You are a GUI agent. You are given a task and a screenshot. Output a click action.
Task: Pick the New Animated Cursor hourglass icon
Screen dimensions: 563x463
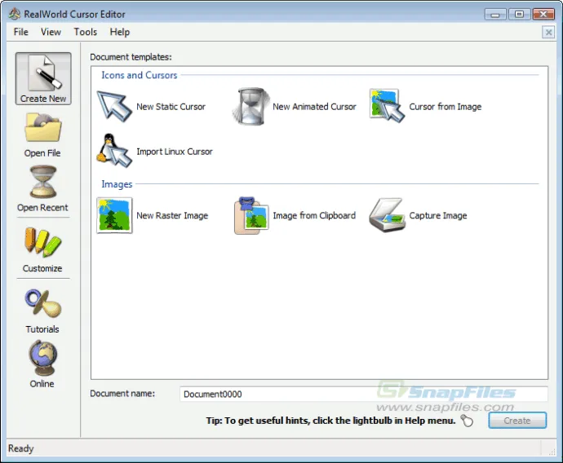[251, 107]
